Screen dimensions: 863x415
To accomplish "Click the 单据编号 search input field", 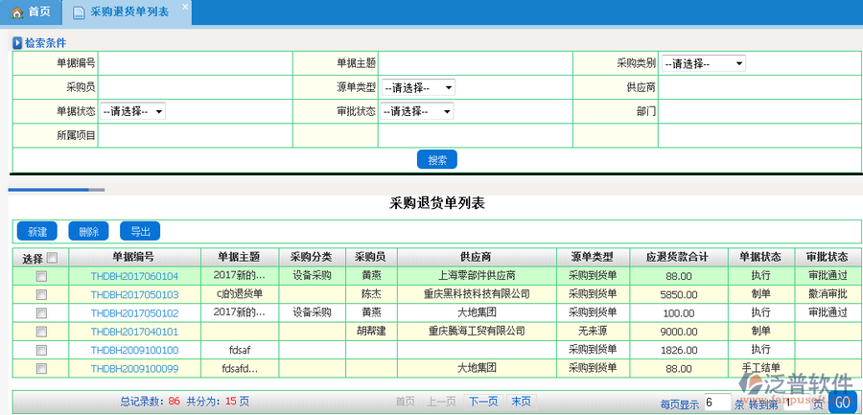I will 196,63.
